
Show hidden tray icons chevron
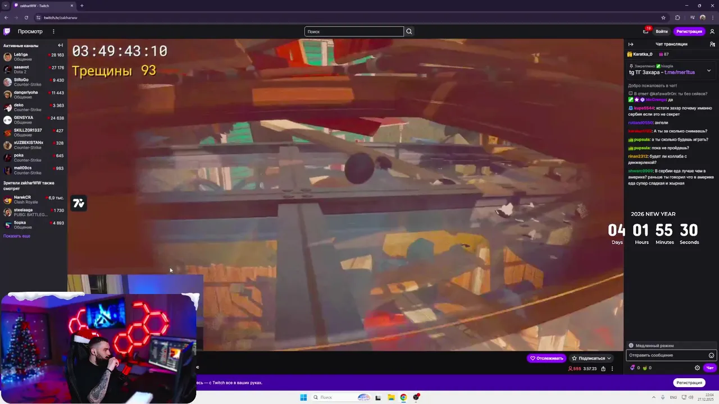653,397
